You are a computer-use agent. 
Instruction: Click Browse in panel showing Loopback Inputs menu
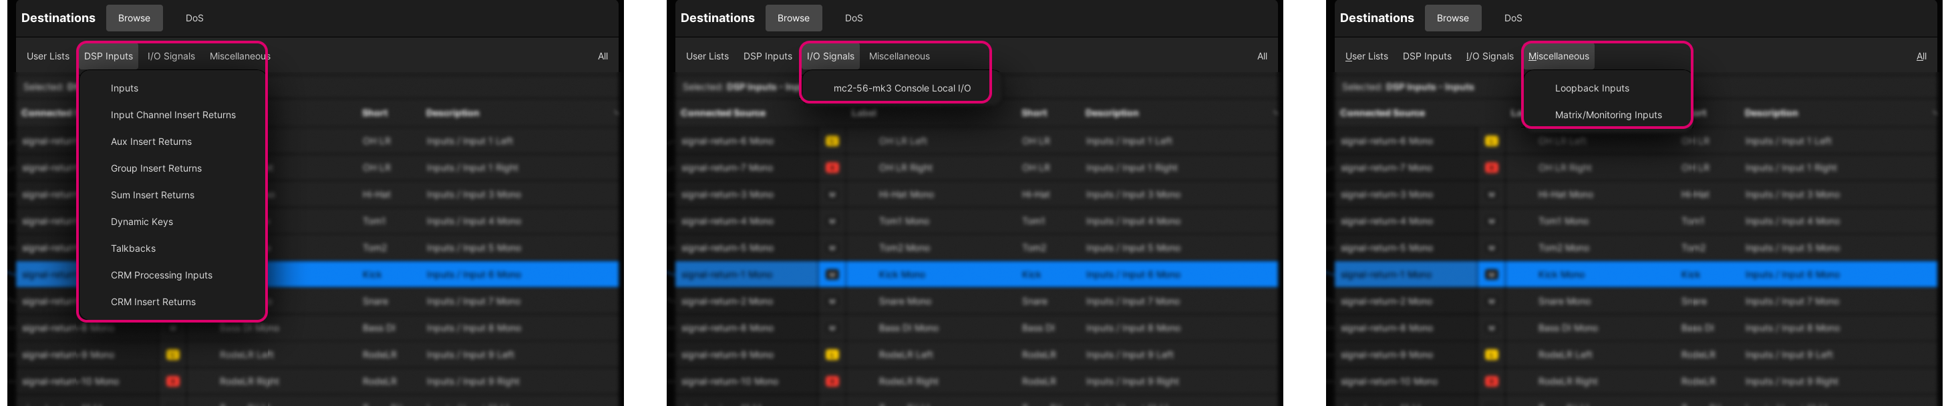pyautogui.click(x=1452, y=18)
